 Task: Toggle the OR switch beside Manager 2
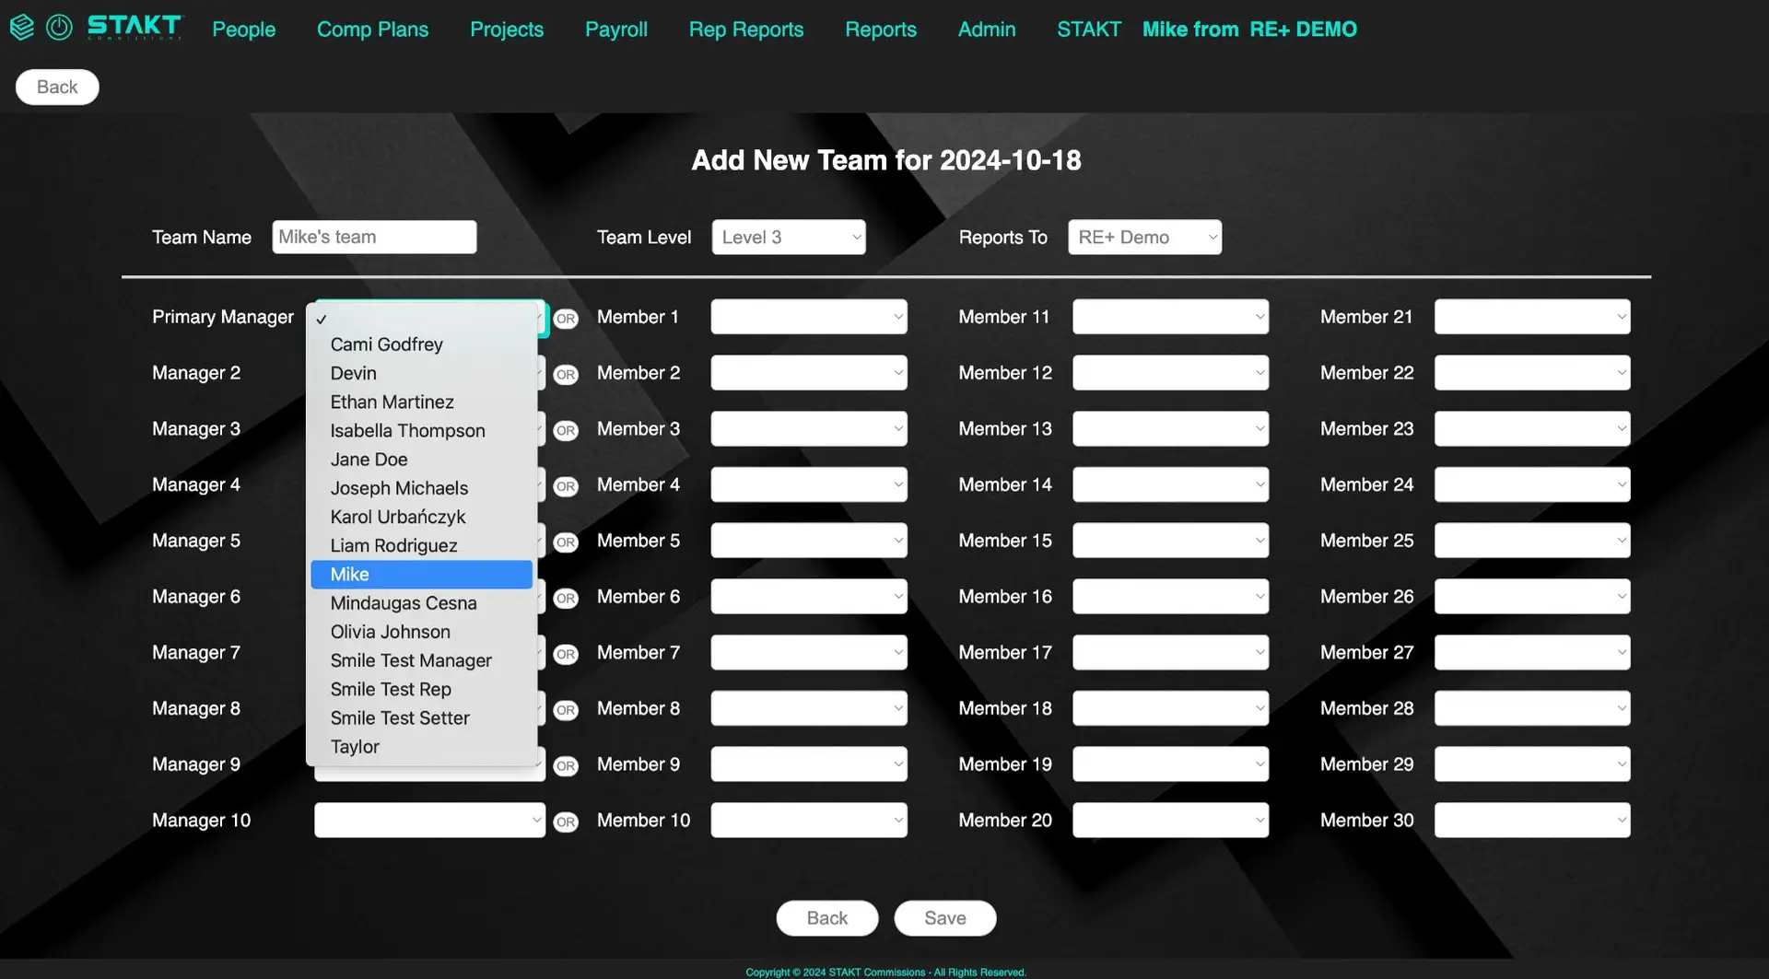tap(566, 375)
